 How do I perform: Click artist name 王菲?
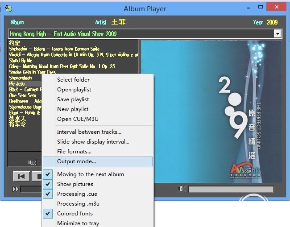(x=119, y=22)
